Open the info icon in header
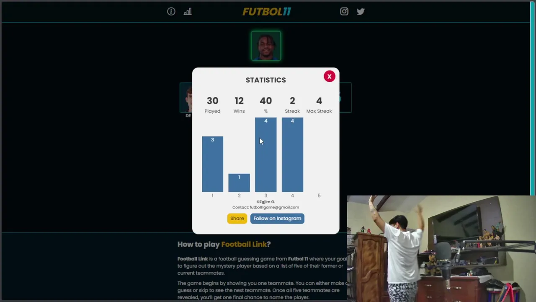The image size is (536, 302). [171, 12]
